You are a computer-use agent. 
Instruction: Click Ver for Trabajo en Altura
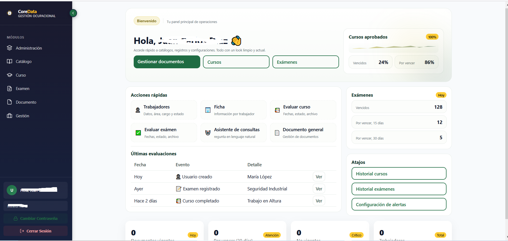pos(319,201)
